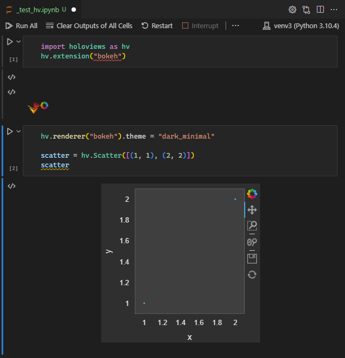Run the holoviews import cell
The height and width of the screenshot is (358, 345).
10,42
